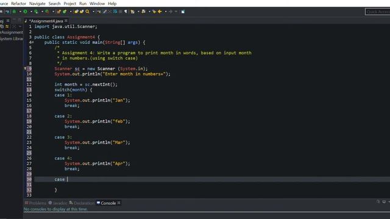Click the Previous Annotation icon
The height and width of the screenshot is (219, 390).
[144, 12]
